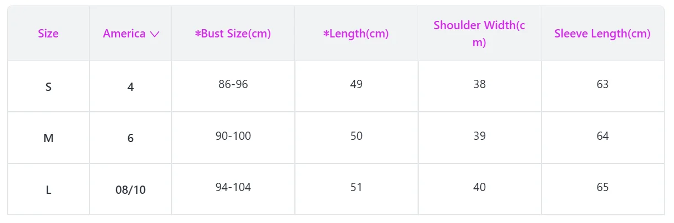Click the 94-104 bust size cell
This screenshot has width=674, height=223.
pos(233,187)
